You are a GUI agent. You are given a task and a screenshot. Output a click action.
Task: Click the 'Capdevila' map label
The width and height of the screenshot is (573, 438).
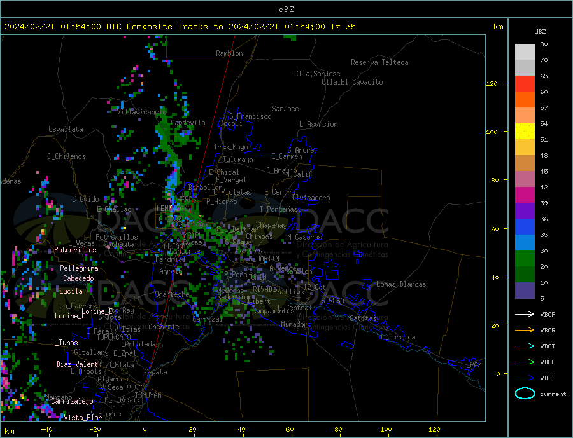pyautogui.click(x=188, y=123)
